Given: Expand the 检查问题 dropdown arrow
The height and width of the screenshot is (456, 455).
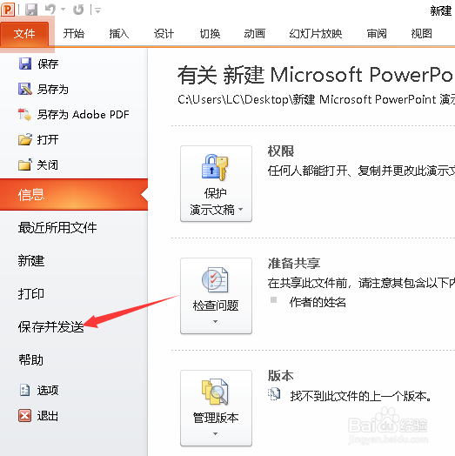Looking at the screenshot, I should click(x=216, y=321).
